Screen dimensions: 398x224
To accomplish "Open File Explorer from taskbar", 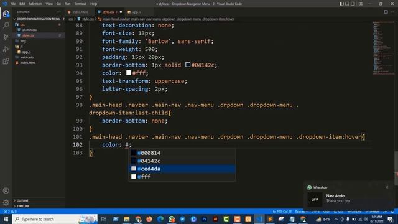I will point(127,219).
